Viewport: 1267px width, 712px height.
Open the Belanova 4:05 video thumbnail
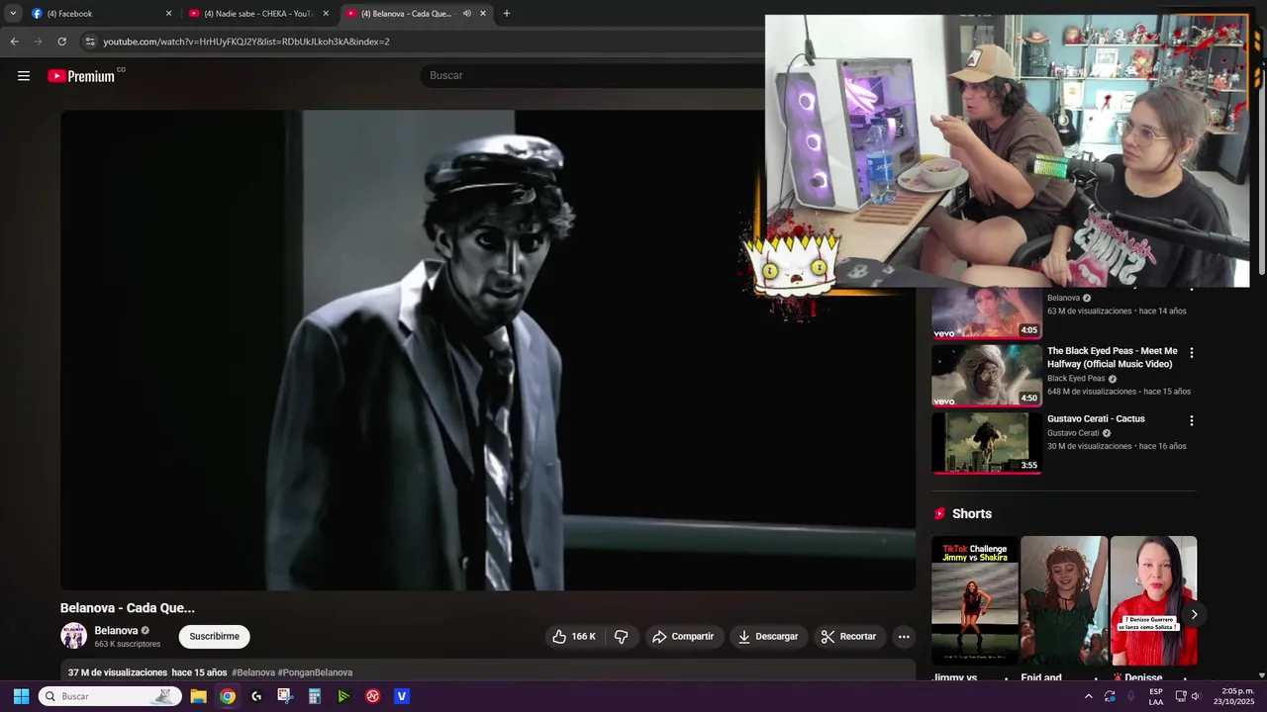coord(986,312)
